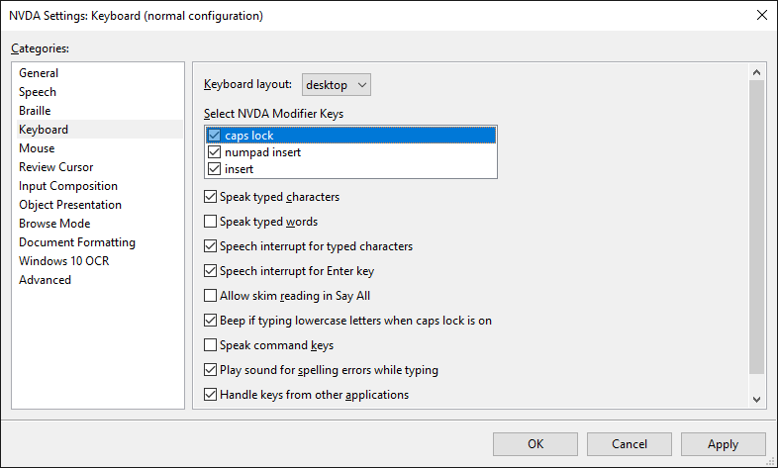Toggle the insert modifier key checkbox

tap(215, 169)
